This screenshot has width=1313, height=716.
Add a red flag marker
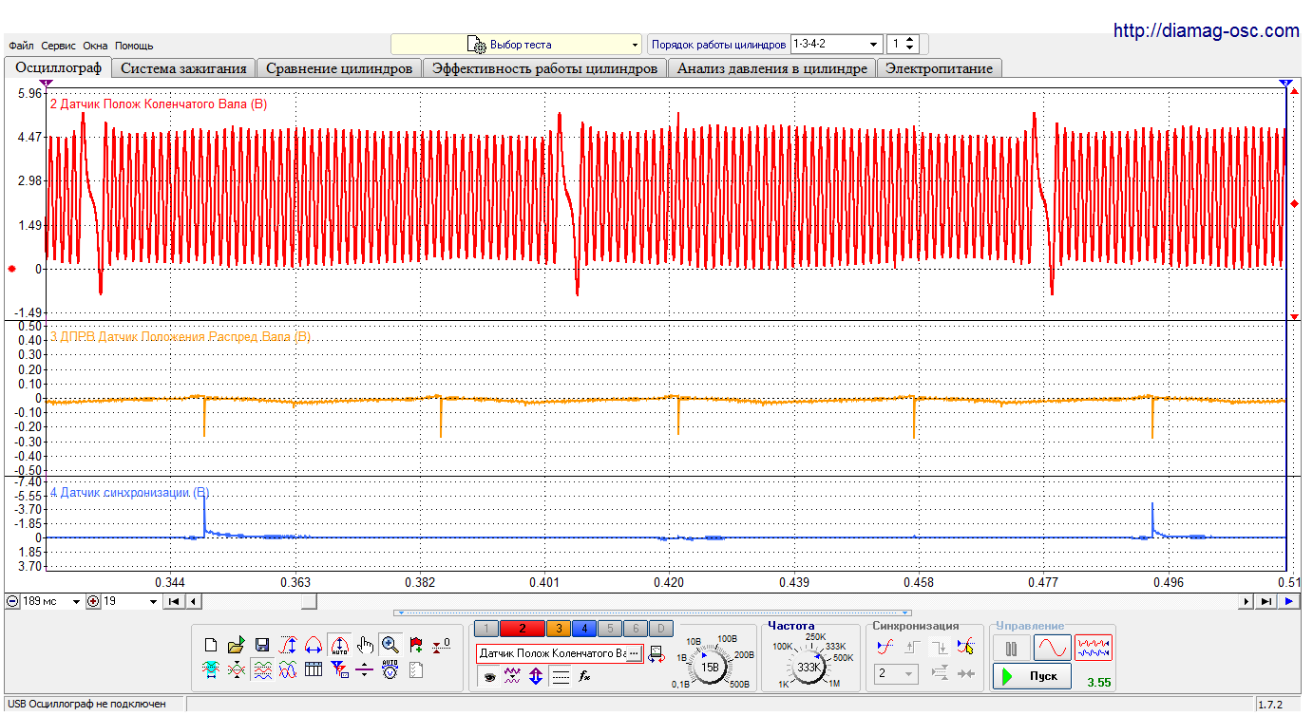pos(416,645)
